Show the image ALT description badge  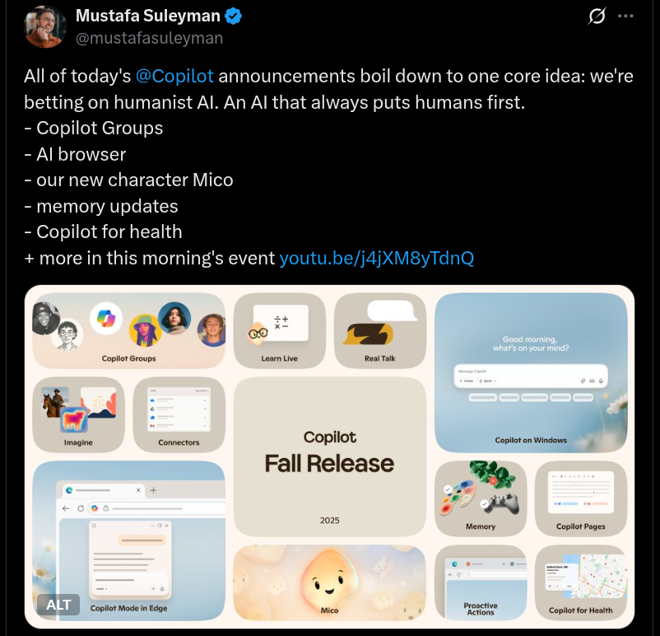pyautogui.click(x=58, y=605)
